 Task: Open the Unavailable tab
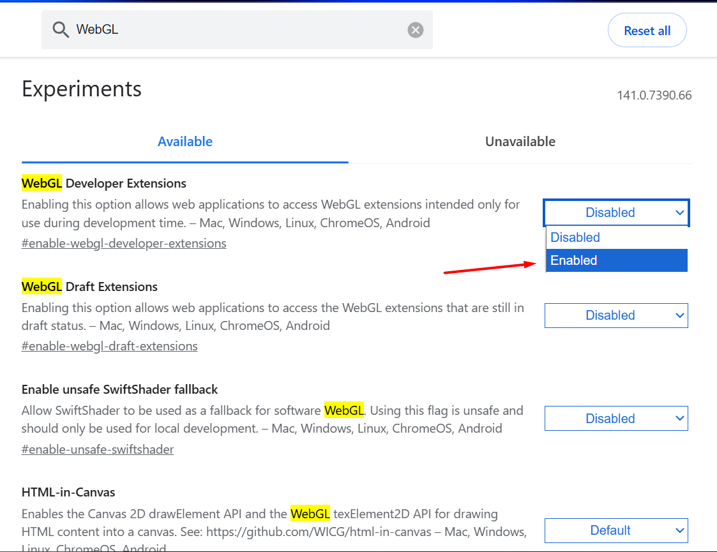pos(520,142)
